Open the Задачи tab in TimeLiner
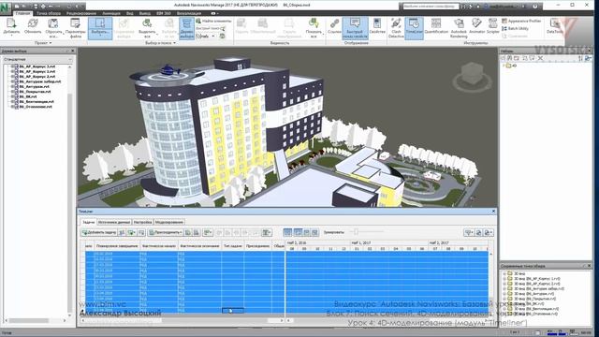Viewport: 599px width, 337px height. click(88, 222)
